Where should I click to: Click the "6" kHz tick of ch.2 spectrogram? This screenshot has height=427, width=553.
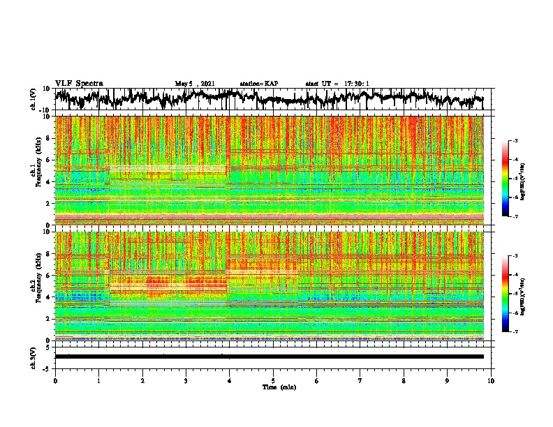[48, 275]
